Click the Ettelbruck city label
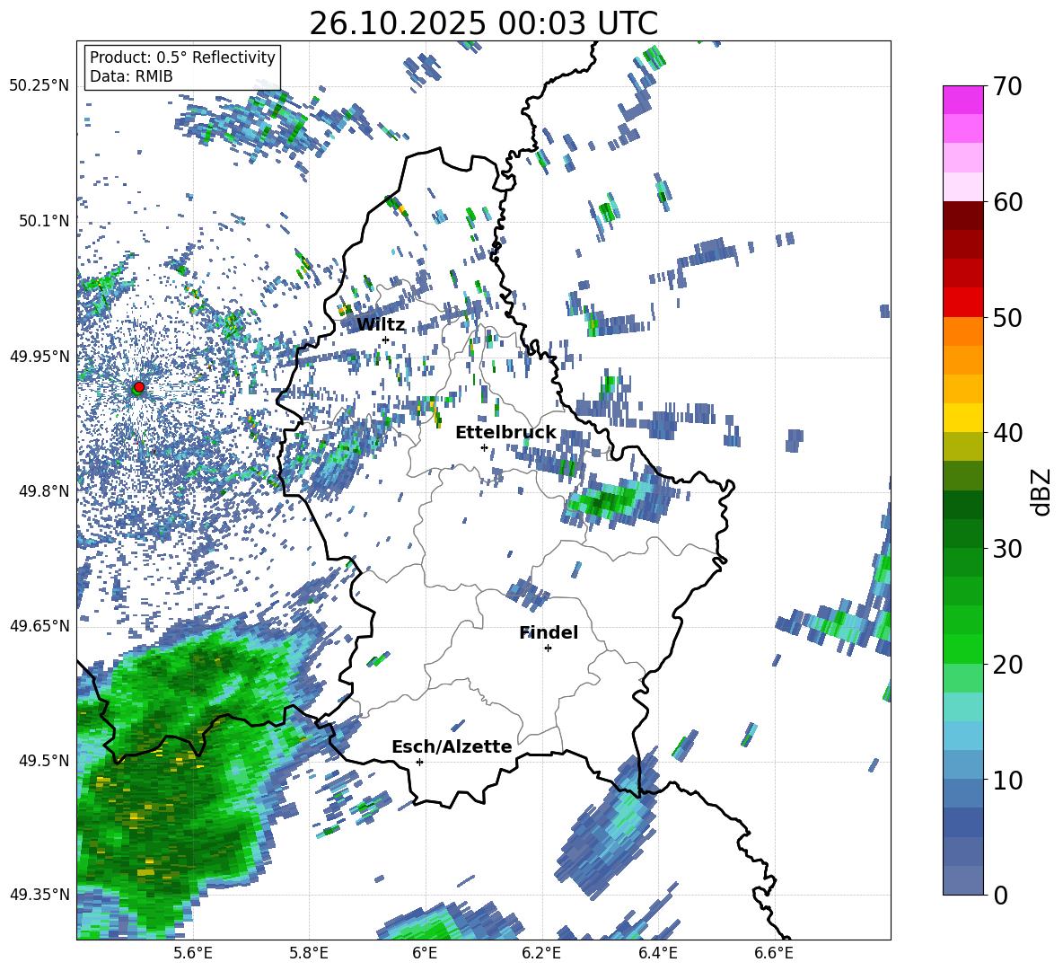Viewport: 1063px width, 971px height. point(505,433)
